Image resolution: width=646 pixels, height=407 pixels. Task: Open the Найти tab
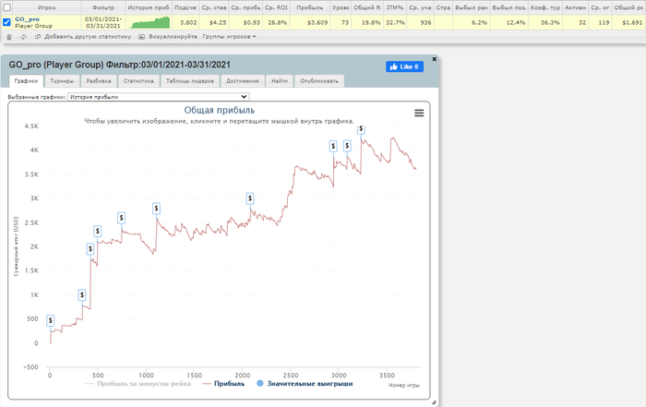tap(280, 81)
